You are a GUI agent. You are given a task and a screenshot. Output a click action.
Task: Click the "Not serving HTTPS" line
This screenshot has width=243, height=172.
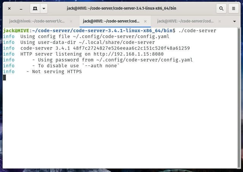(x=54, y=72)
